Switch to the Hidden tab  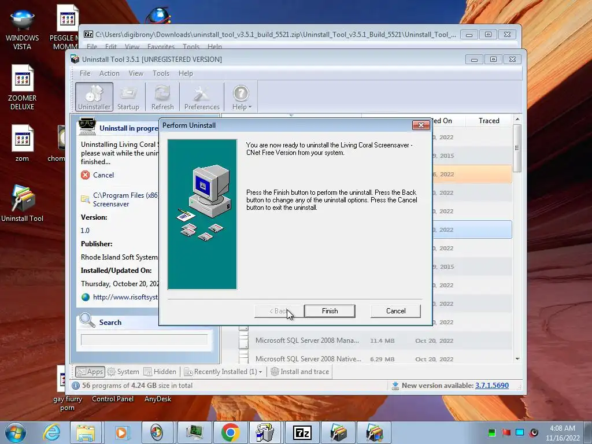pyautogui.click(x=160, y=372)
